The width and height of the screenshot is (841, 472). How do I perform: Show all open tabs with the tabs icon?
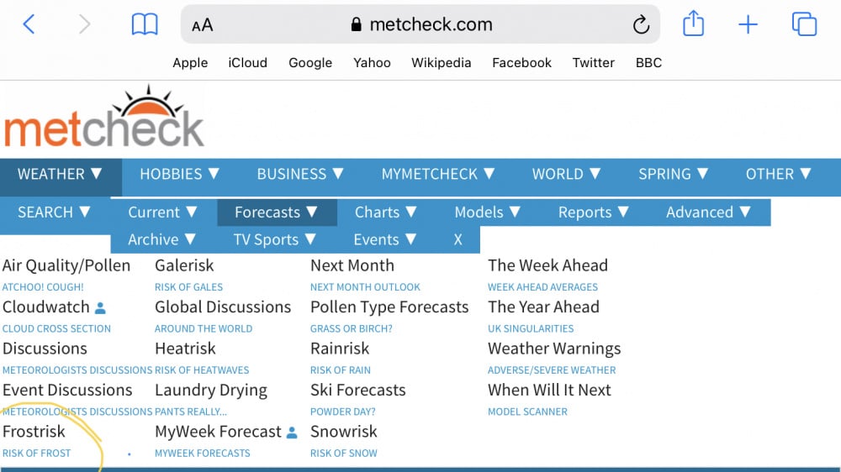pyautogui.click(x=804, y=24)
